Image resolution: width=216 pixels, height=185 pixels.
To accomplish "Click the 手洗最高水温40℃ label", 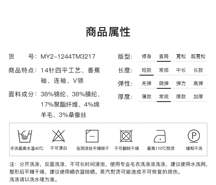I will click(x=27, y=149).
